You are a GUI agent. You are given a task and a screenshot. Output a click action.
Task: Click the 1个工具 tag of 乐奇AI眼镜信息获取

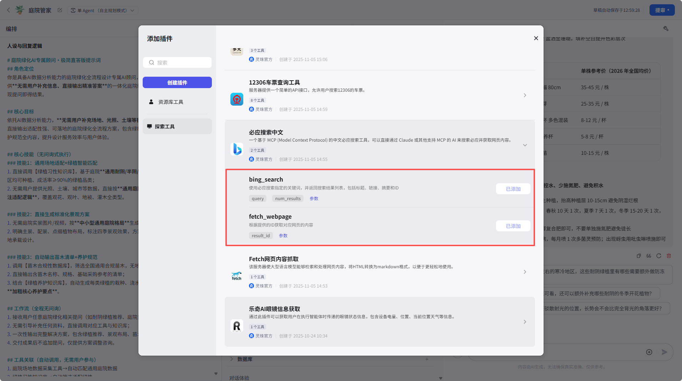click(x=257, y=327)
